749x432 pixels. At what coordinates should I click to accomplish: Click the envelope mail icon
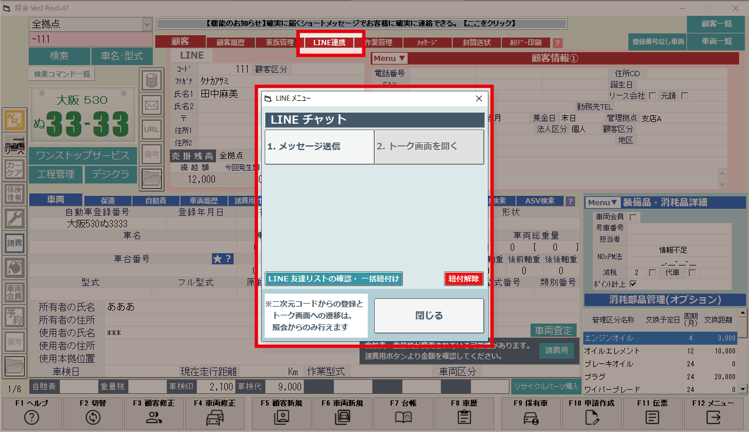152,105
